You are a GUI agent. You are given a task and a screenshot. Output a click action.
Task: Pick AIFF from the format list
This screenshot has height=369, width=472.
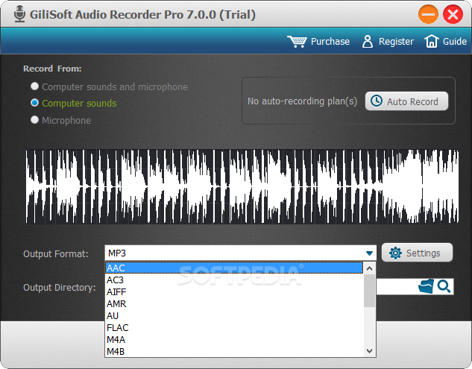pos(234,292)
